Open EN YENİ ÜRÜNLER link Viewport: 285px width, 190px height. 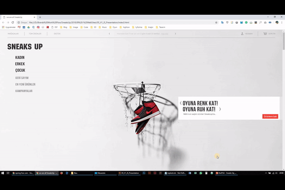(25, 85)
